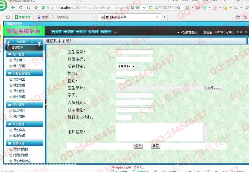Image resolution: width=249 pixels, height=172 pixels.
Task: Collapse sidebar using the black splitter arrow
Action: click(46, 104)
